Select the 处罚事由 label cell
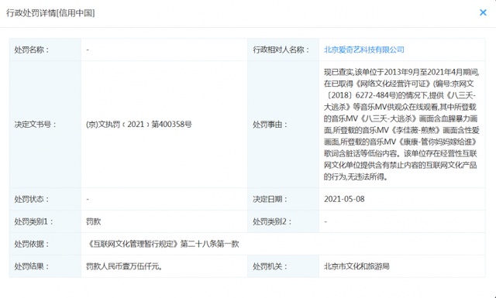Screen dimensions: 496x298 click(x=284, y=125)
